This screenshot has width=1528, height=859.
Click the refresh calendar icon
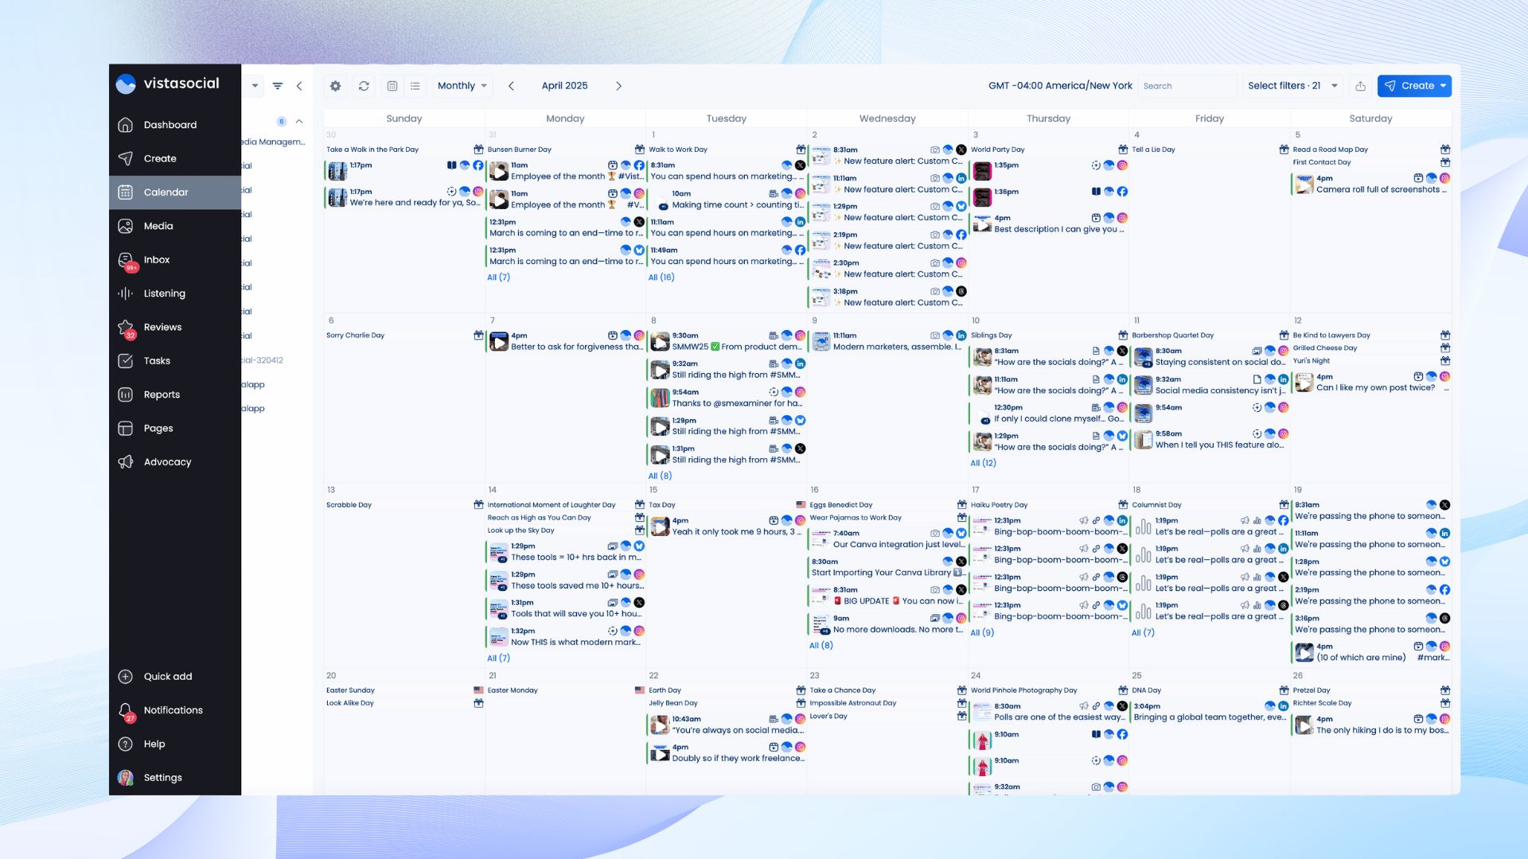pos(364,86)
